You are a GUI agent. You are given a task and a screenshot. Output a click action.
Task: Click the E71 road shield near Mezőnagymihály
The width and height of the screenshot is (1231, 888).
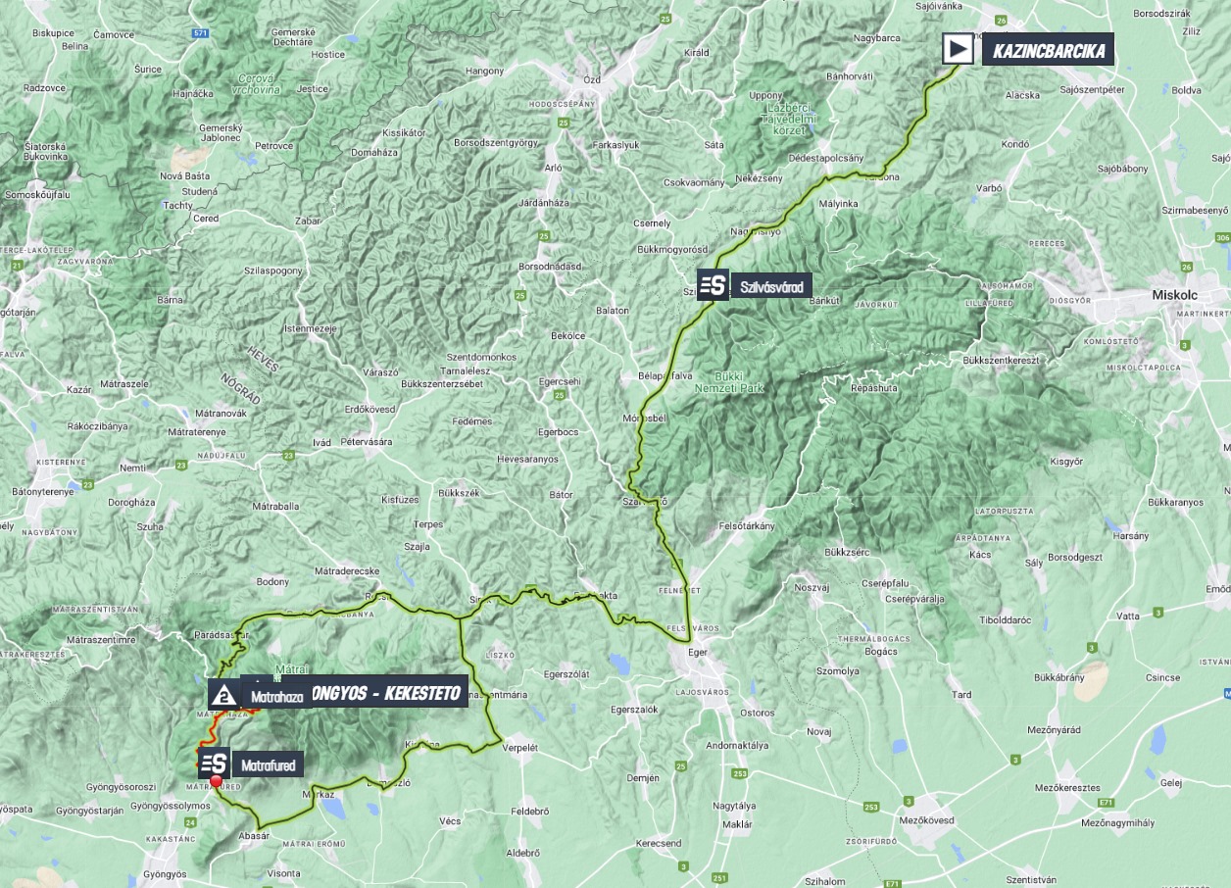tap(1106, 802)
